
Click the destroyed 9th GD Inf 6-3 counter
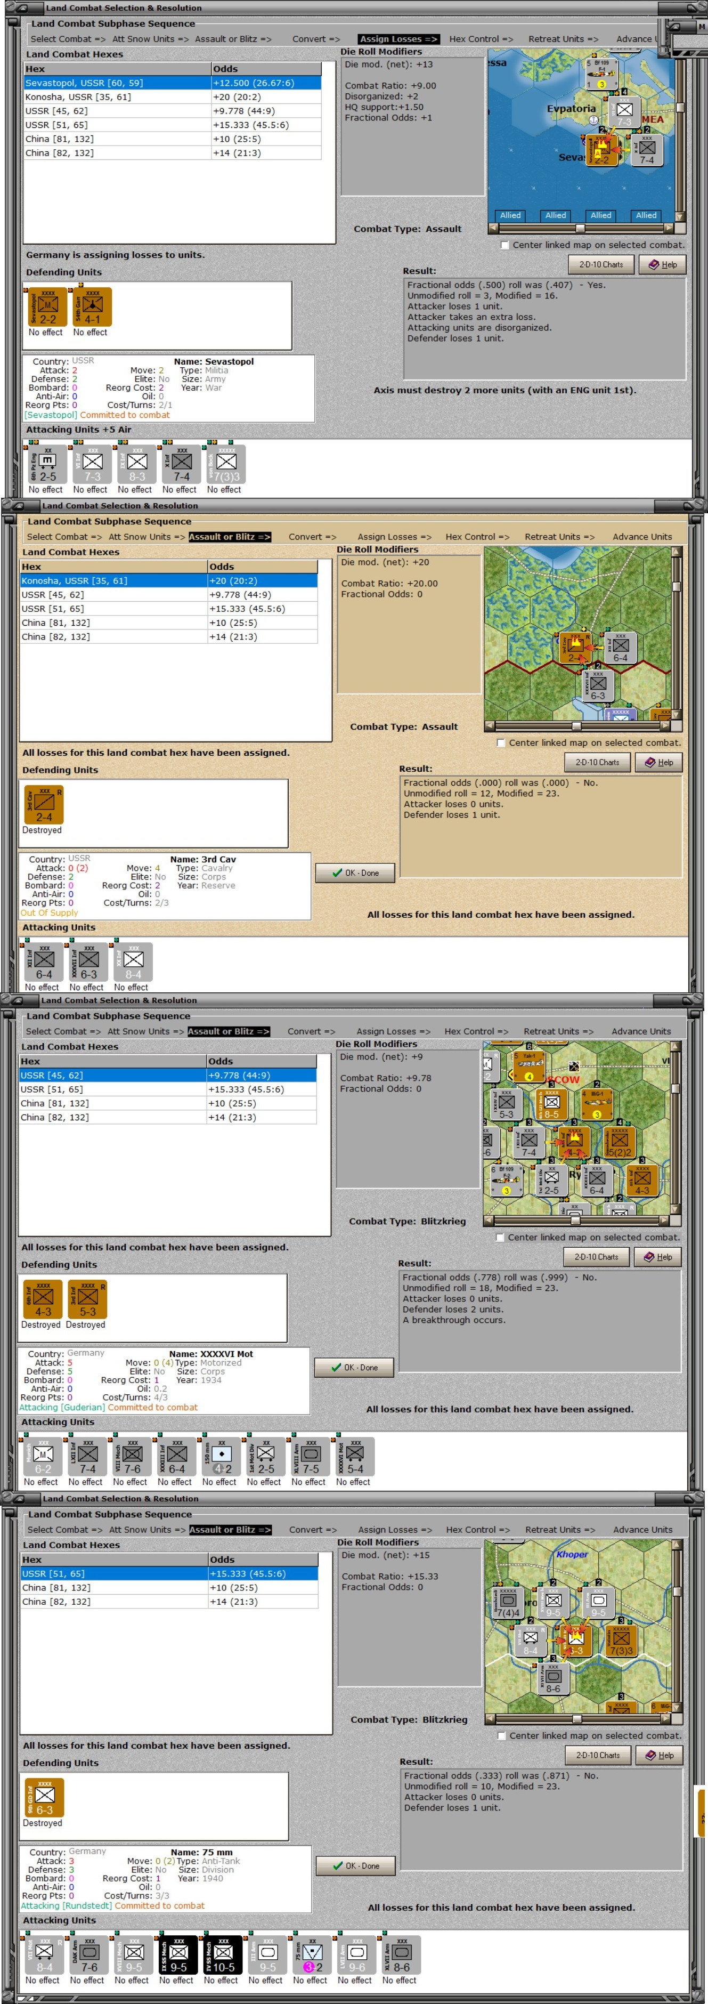coord(44,1798)
